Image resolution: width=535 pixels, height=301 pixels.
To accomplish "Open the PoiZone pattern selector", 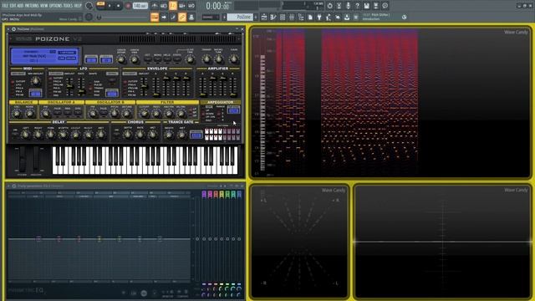I will tap(239, 17).
